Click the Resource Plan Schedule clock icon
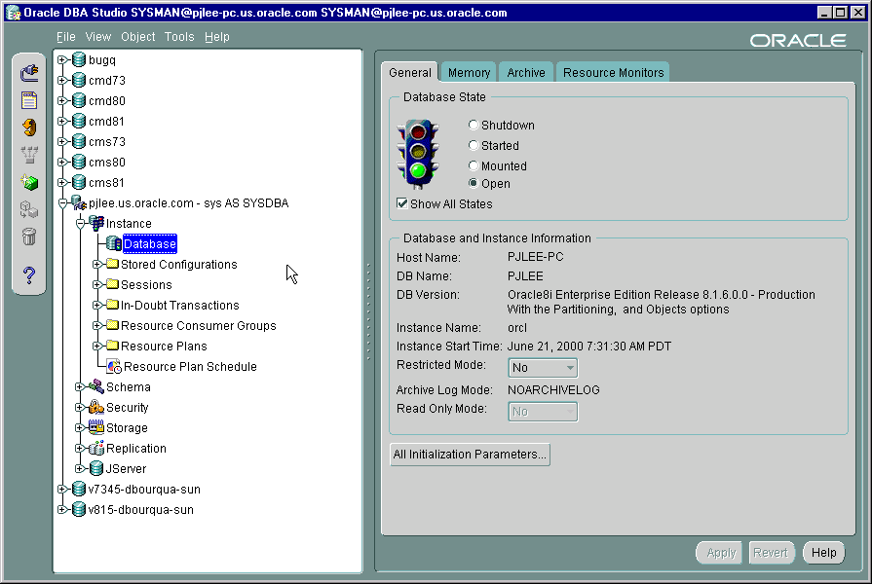 point(114,366)
